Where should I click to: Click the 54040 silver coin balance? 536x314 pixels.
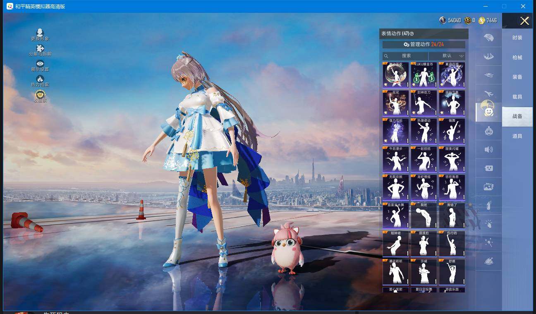(455, 20)
